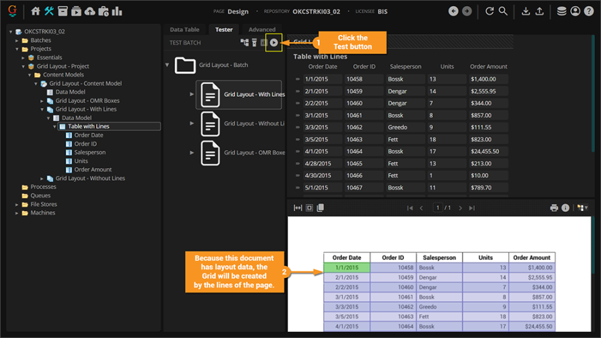Open the Home page icon
Screen dimensions: 601x338
pyautogui.click(x=35, y=11)
